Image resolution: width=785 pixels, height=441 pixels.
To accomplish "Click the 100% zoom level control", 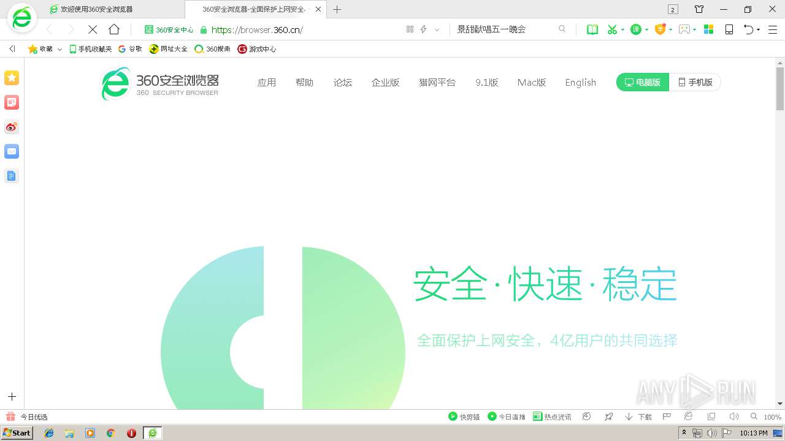I will (767, 417).
